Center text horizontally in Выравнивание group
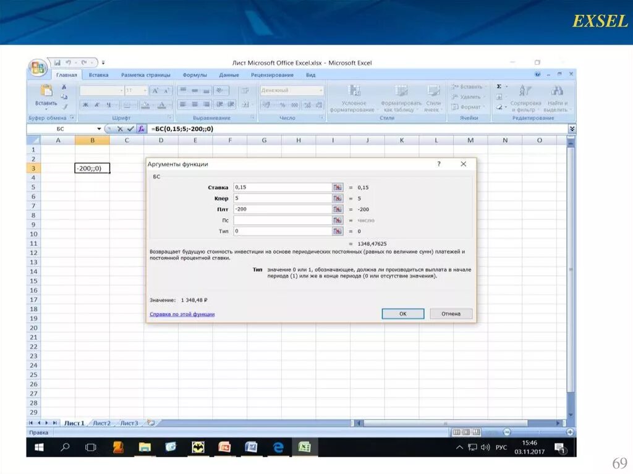633x474 pixels. 195,104
